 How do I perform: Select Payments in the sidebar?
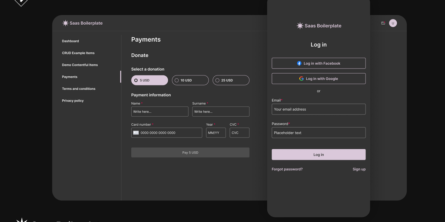70,77
